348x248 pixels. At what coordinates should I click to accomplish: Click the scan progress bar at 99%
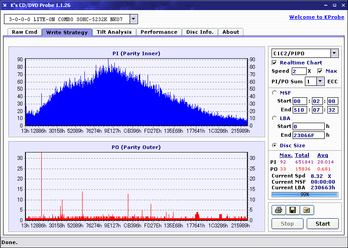point(304,194)
